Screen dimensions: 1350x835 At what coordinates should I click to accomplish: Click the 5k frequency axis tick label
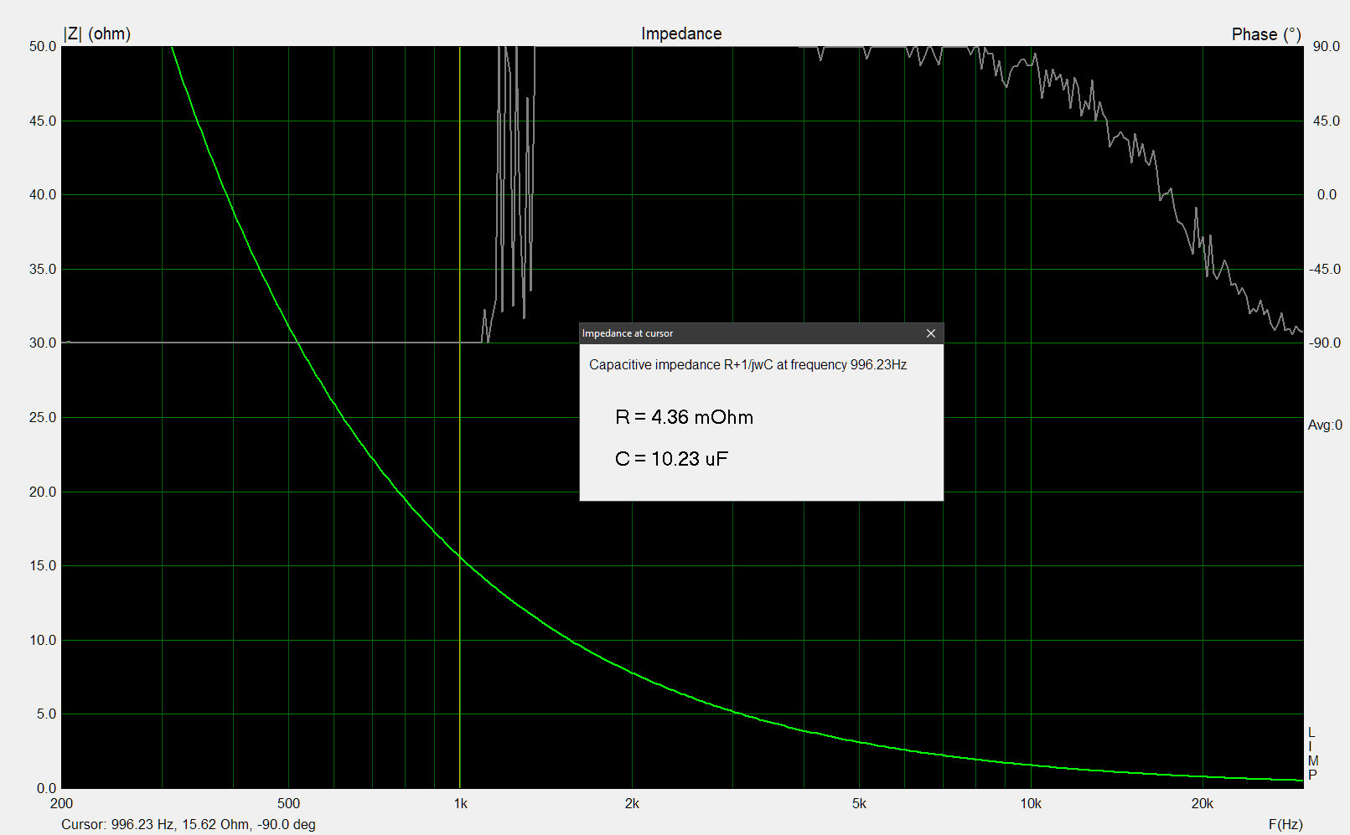tap(859, 804)
